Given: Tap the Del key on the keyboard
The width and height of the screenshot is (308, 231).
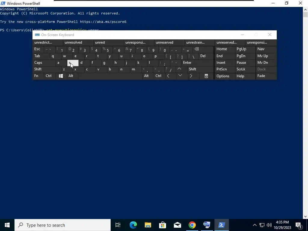Looking at the screenshot, I should 206,56.
